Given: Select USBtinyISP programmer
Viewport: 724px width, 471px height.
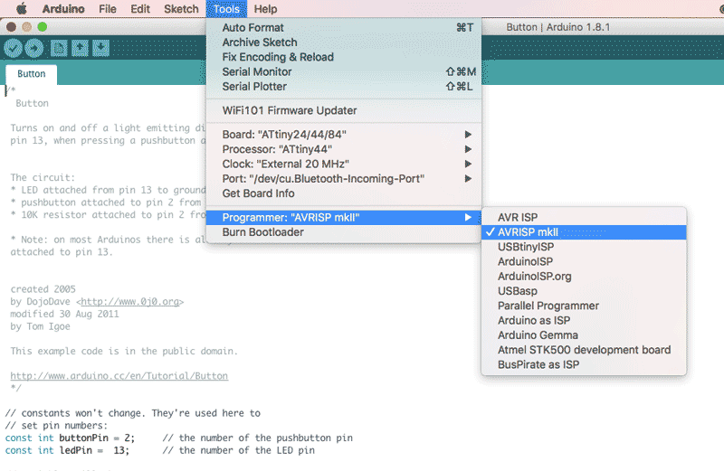Looking at the screenshot, I should click(x=584, y=247).
